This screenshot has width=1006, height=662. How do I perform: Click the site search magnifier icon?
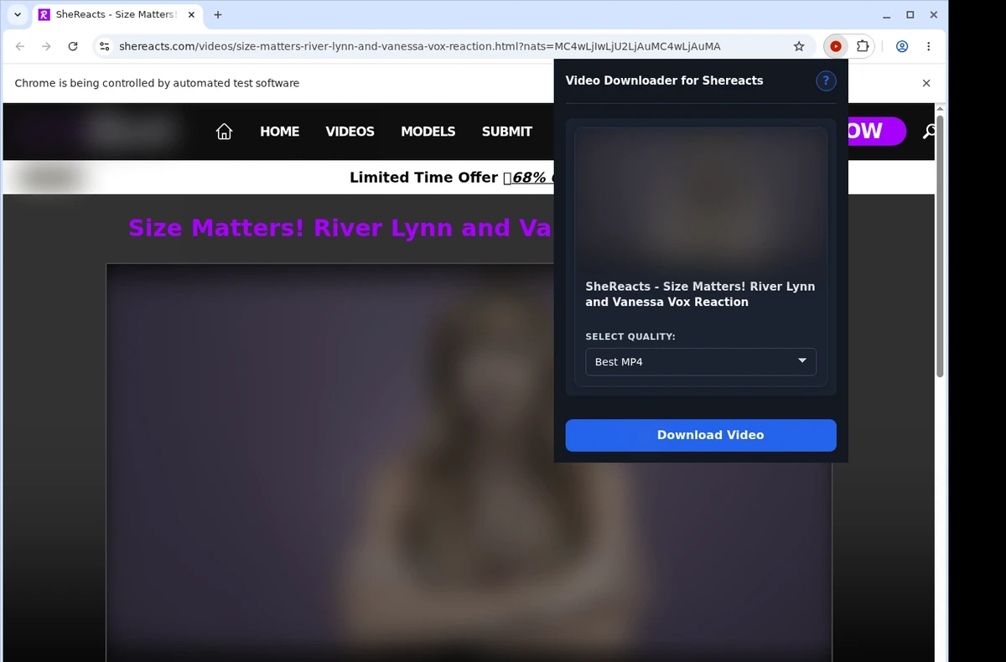coord(929,132)
